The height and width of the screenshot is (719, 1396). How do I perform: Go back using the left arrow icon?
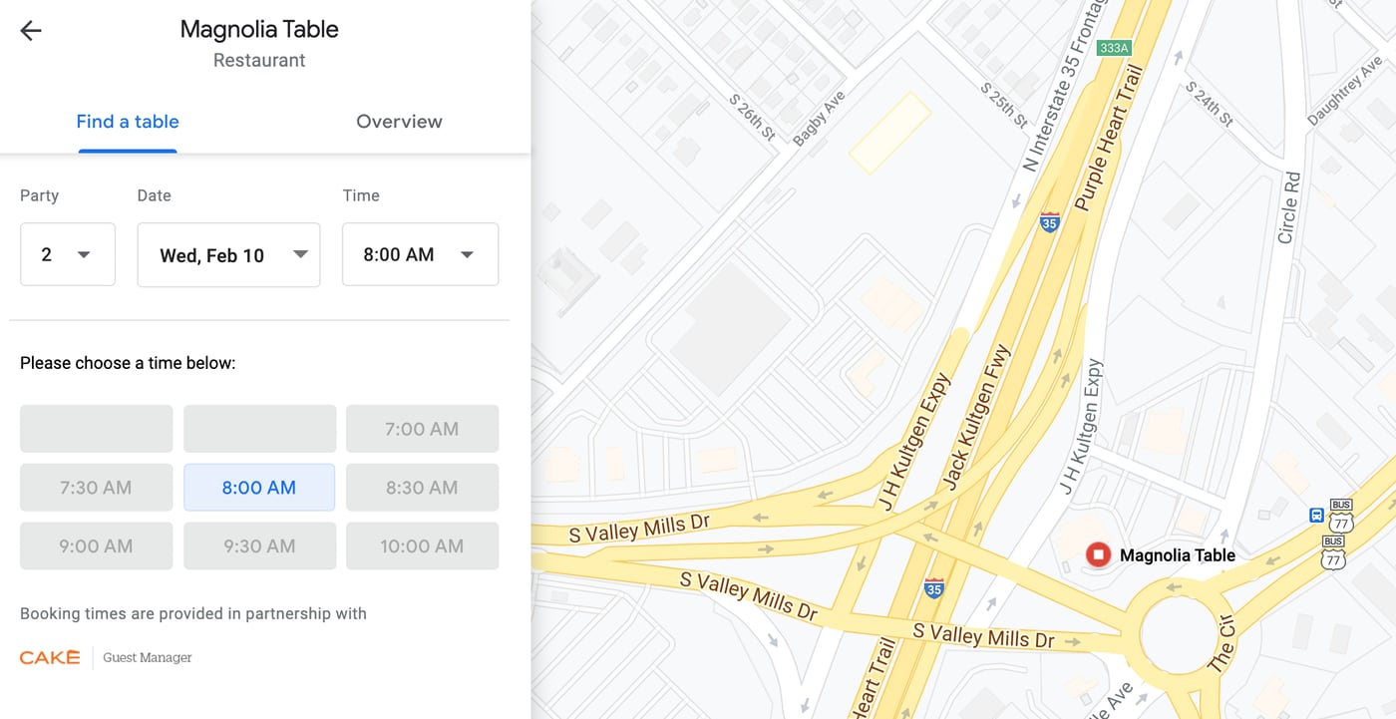click(x=31, y=31)
